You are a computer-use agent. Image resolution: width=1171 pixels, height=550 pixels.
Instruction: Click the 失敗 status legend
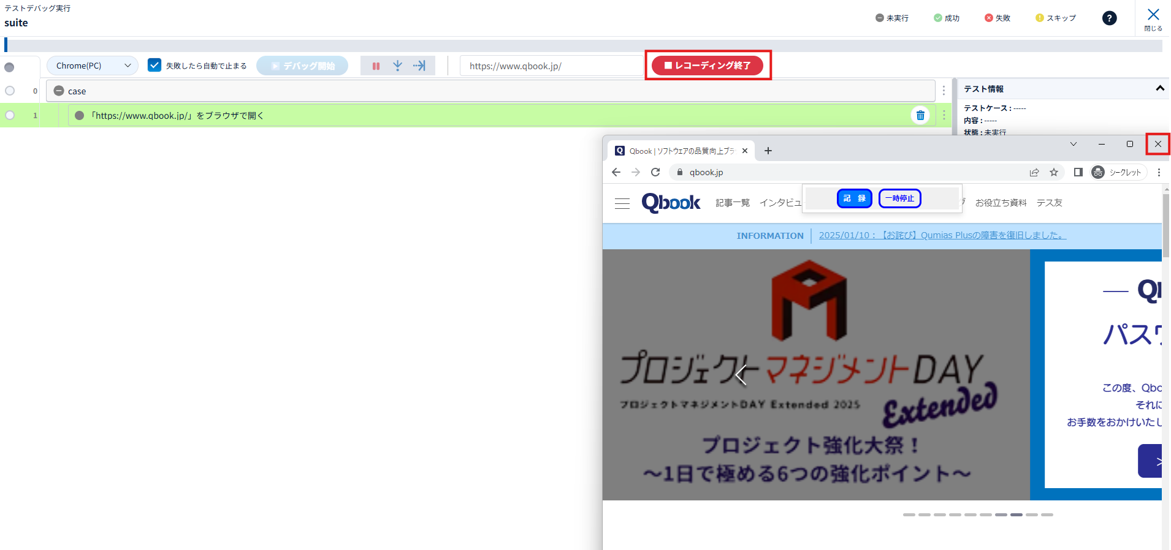point(997,18)
